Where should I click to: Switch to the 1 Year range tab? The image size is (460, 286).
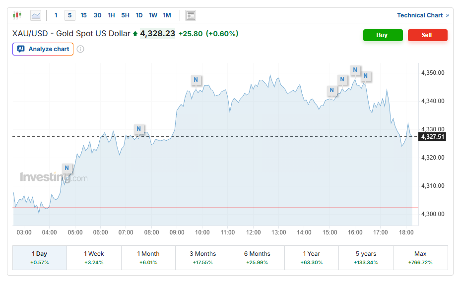click(x=311, y=257)
